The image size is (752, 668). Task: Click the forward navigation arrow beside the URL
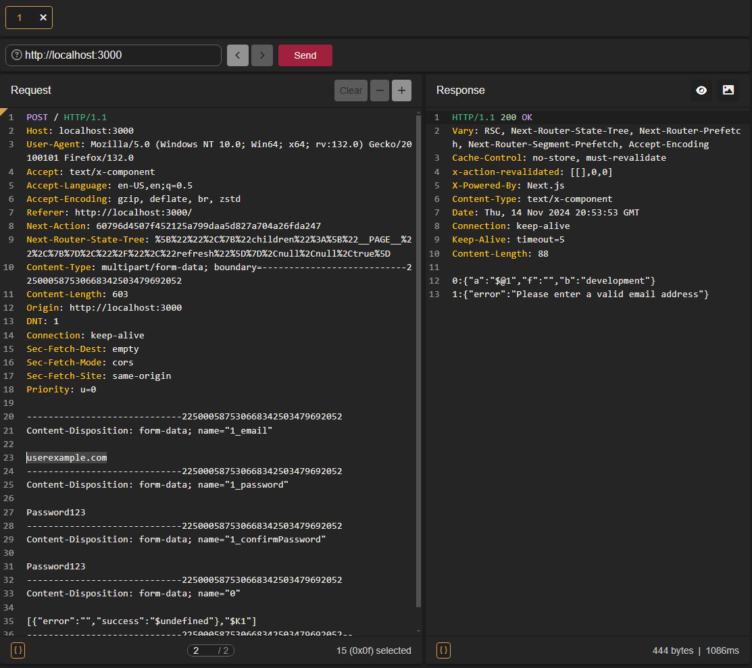click(x=262, y=55)
